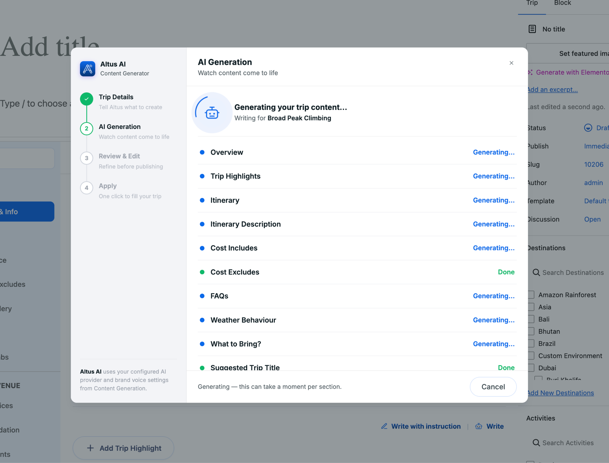Edit the slug value 10206
This screenshot has height=463, width=609.
click(x=594, y=164)
